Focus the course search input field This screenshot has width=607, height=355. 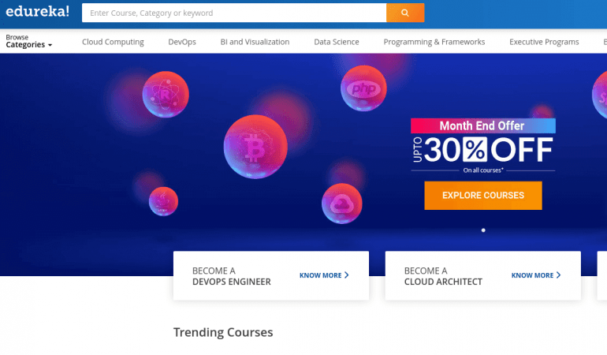(234, 13)
